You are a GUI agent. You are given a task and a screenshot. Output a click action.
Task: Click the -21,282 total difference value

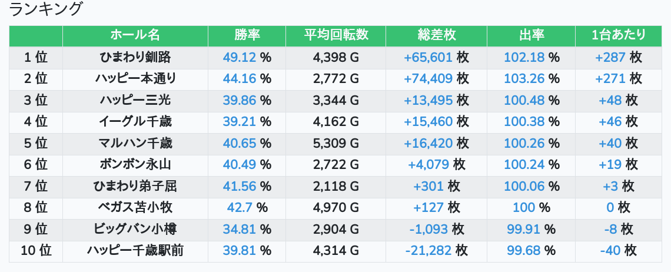coord(428,251)
